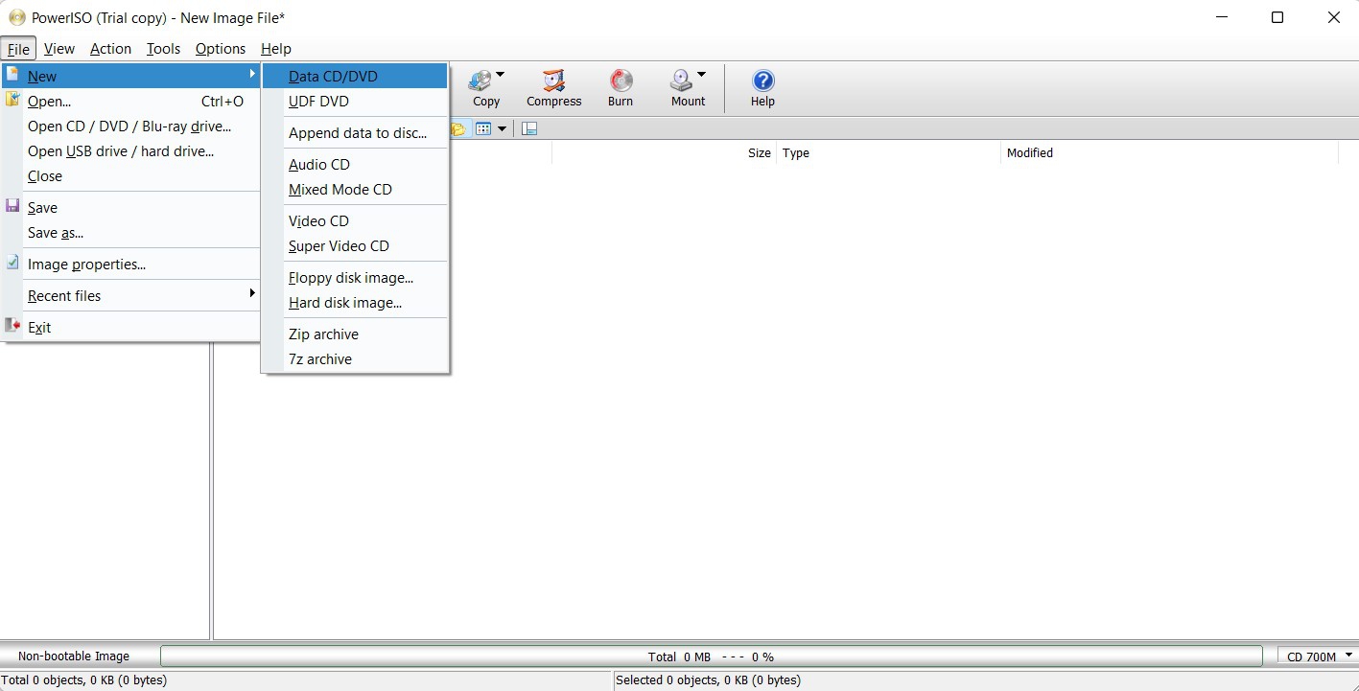Viewport: 1359px width, 691px height.
Task: Select Audio CD in the New submenu
Action: pos(355,164)
